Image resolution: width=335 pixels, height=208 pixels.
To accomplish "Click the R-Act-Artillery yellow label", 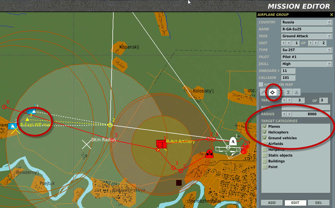I will tap(181, 141).
